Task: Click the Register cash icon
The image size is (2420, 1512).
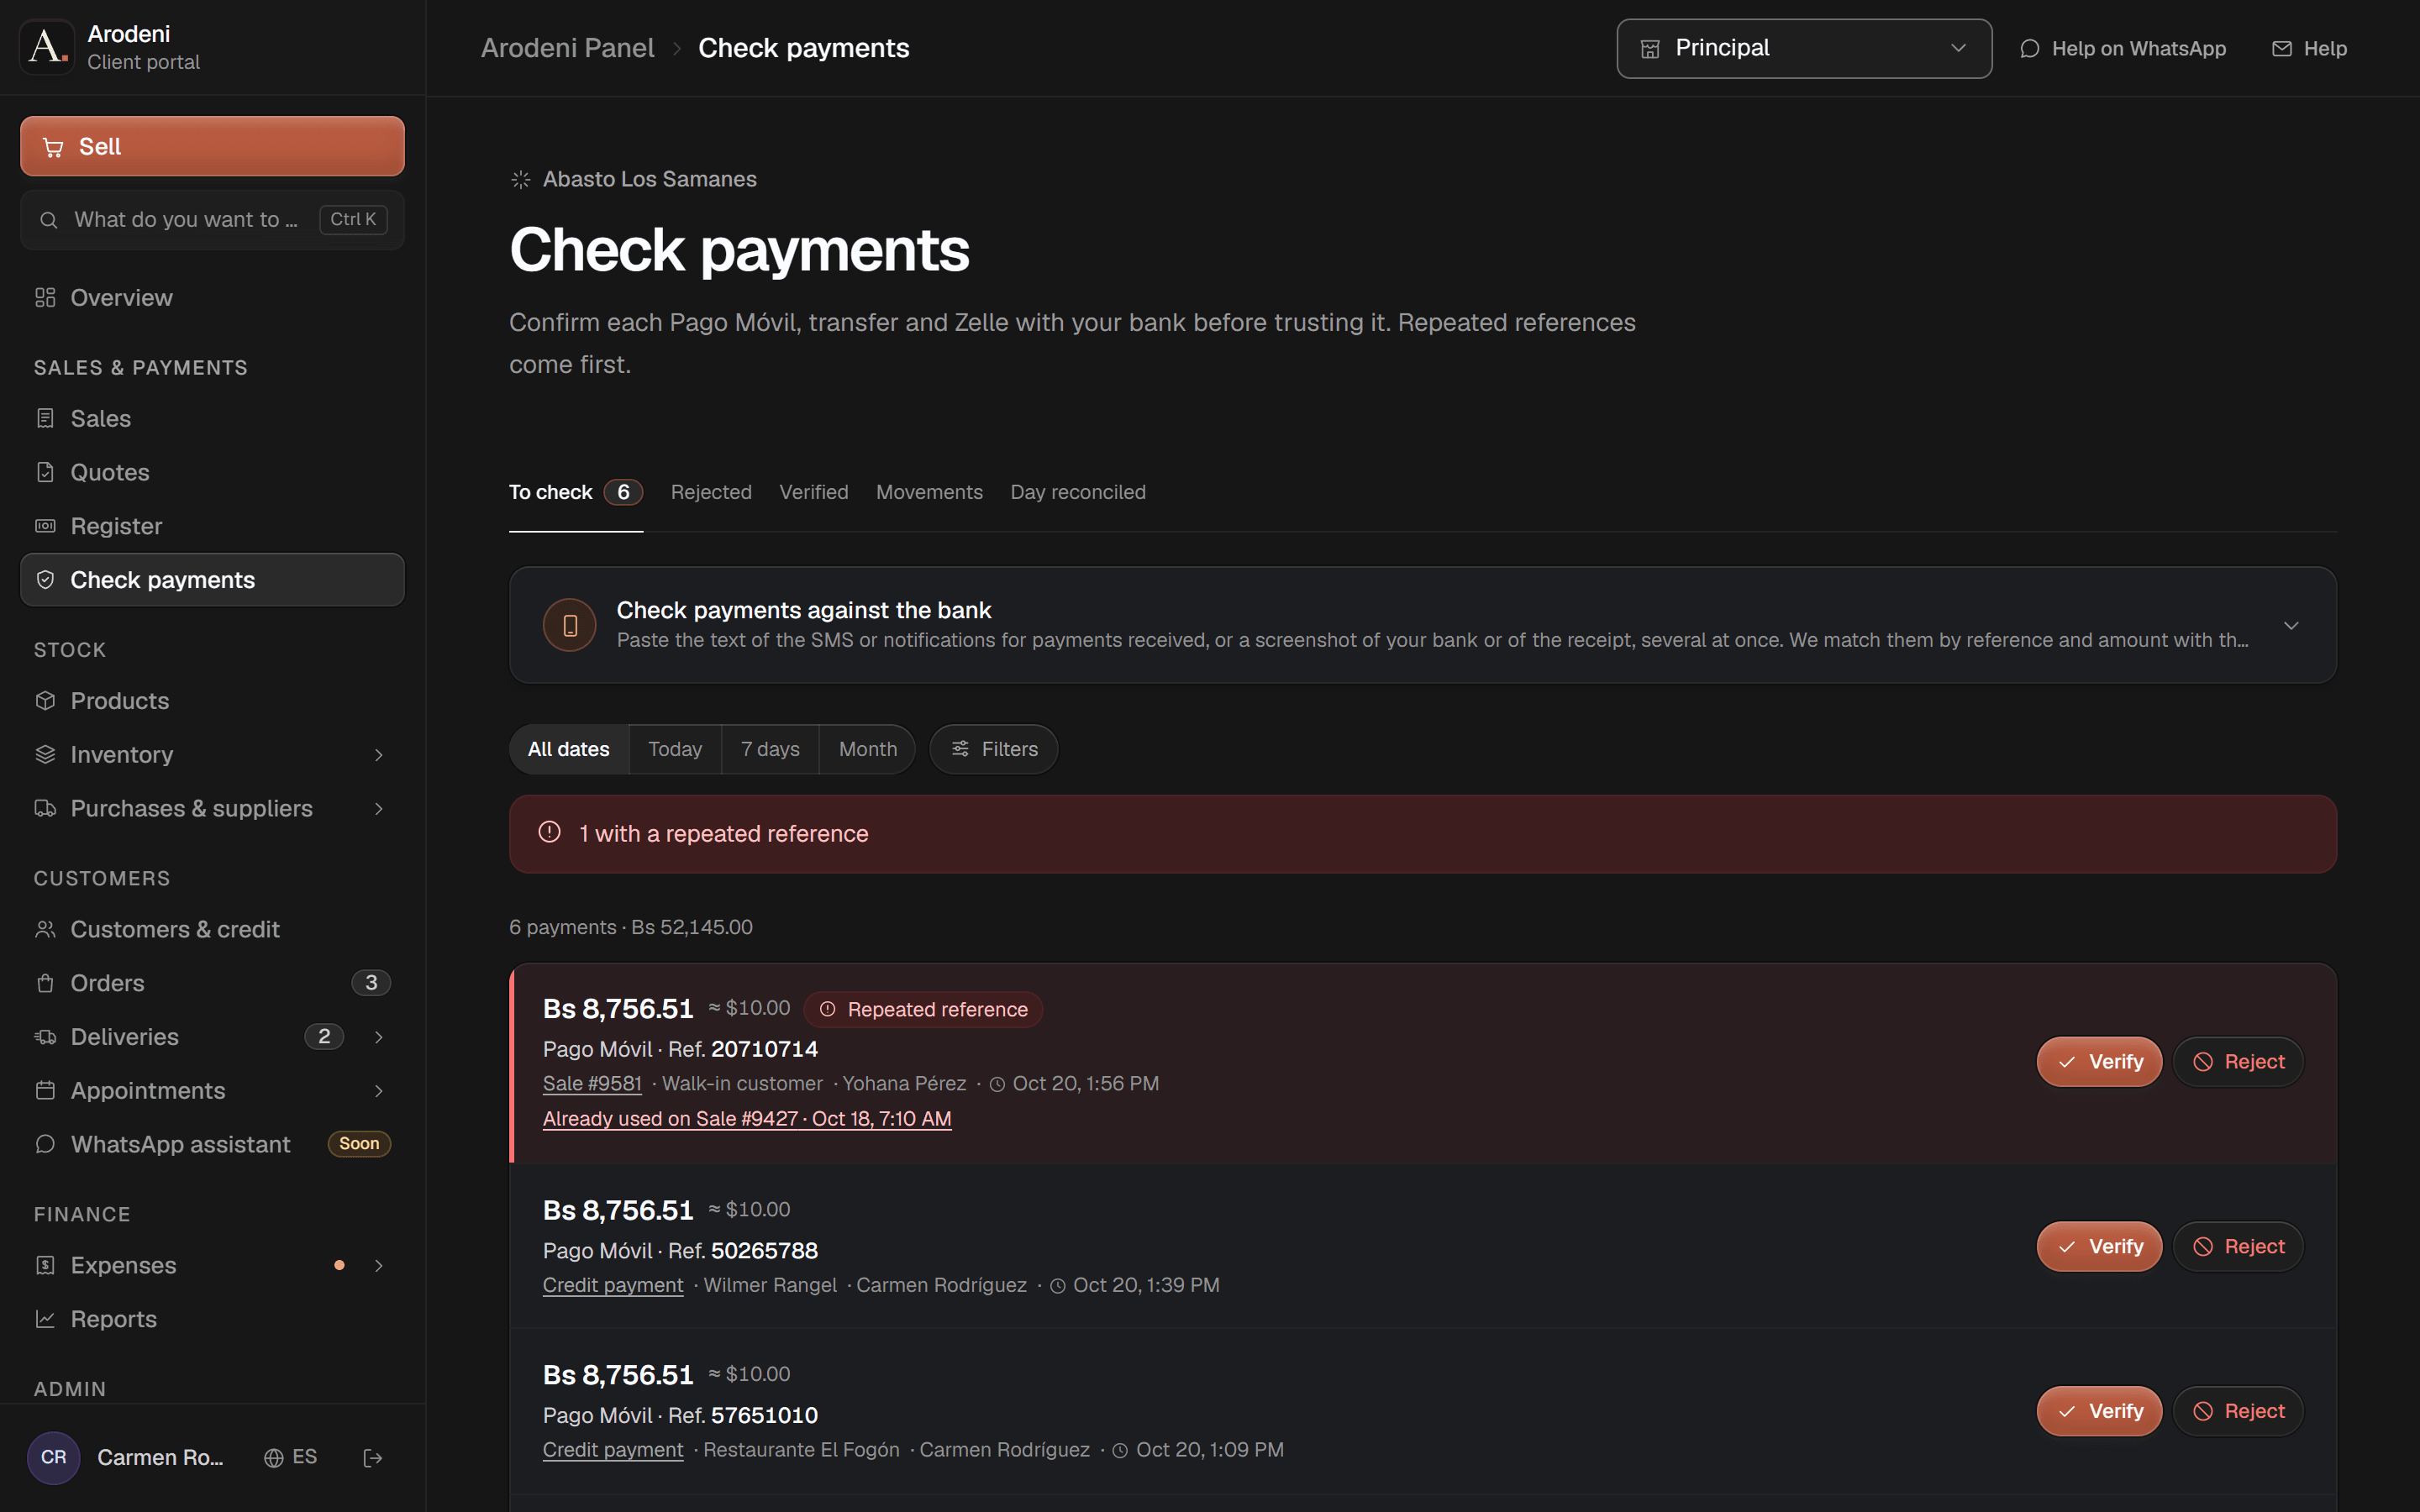Action: [45, 526]
